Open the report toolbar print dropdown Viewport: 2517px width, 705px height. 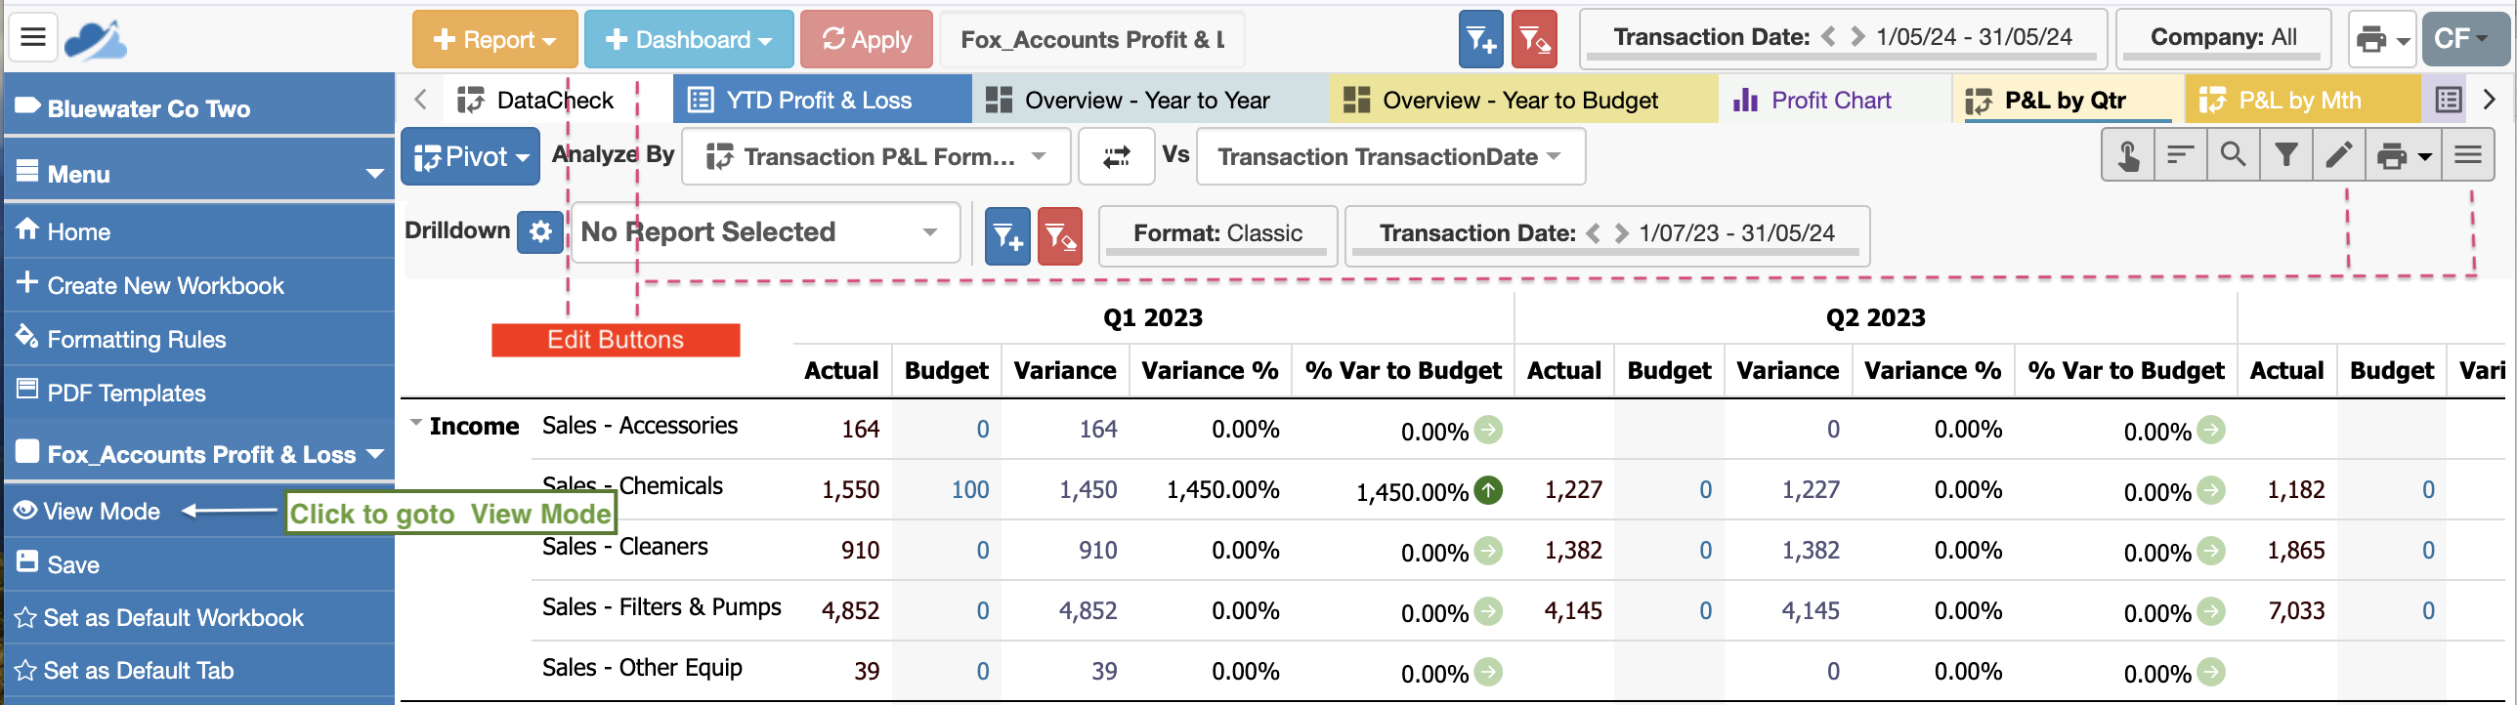coord(2404,155)
